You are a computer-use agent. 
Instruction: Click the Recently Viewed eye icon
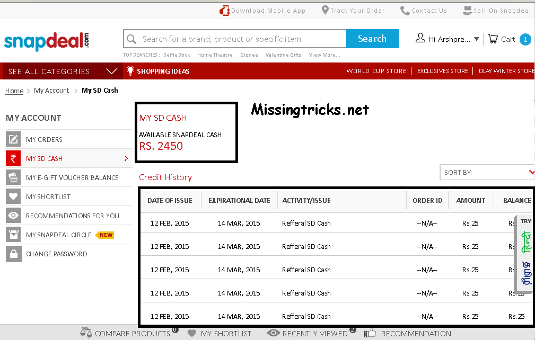(273, 333)
